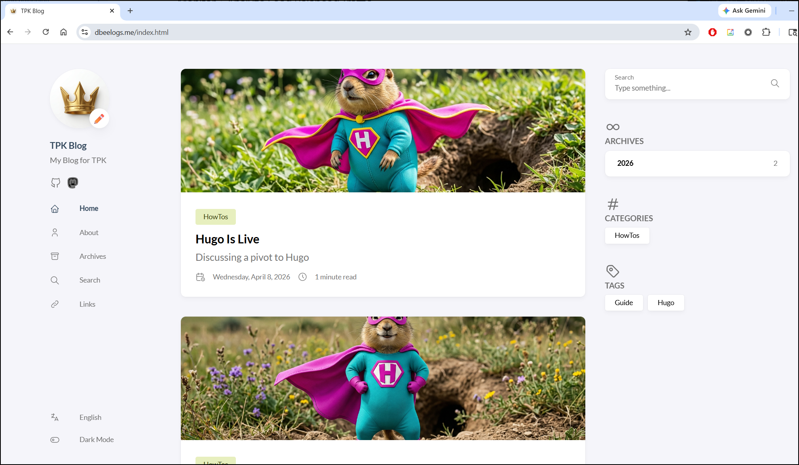
Task: Click the browser reload page icon
Action: pos(46,32)
